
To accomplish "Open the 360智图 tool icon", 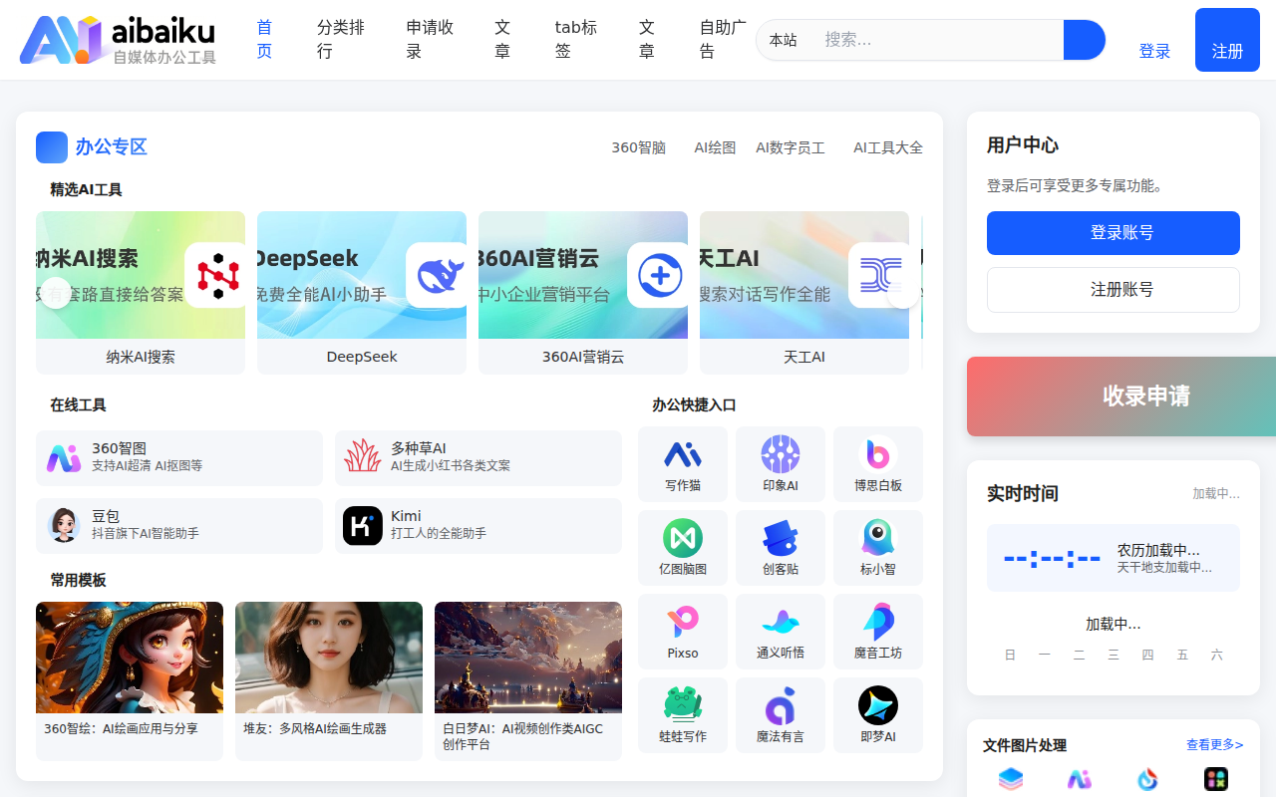I will pos(64,457).
